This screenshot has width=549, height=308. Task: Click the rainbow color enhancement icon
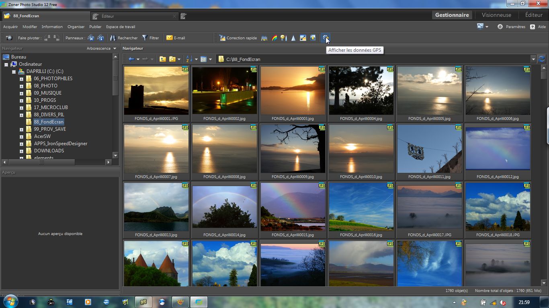[274, 38]
